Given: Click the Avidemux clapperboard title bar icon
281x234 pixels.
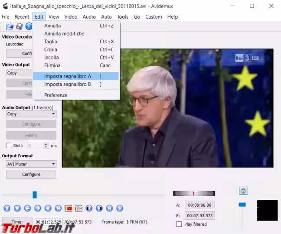Looking at the screenshot, I should click(x=5, y=6).
